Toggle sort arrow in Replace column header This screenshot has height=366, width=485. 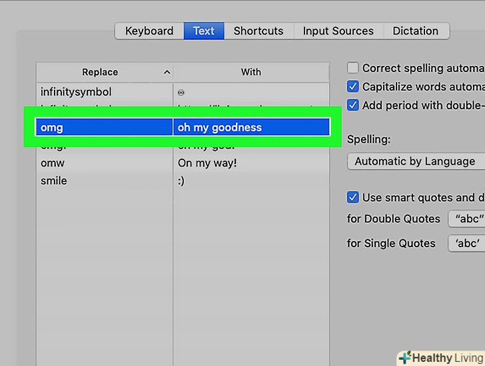pos(167,72)
